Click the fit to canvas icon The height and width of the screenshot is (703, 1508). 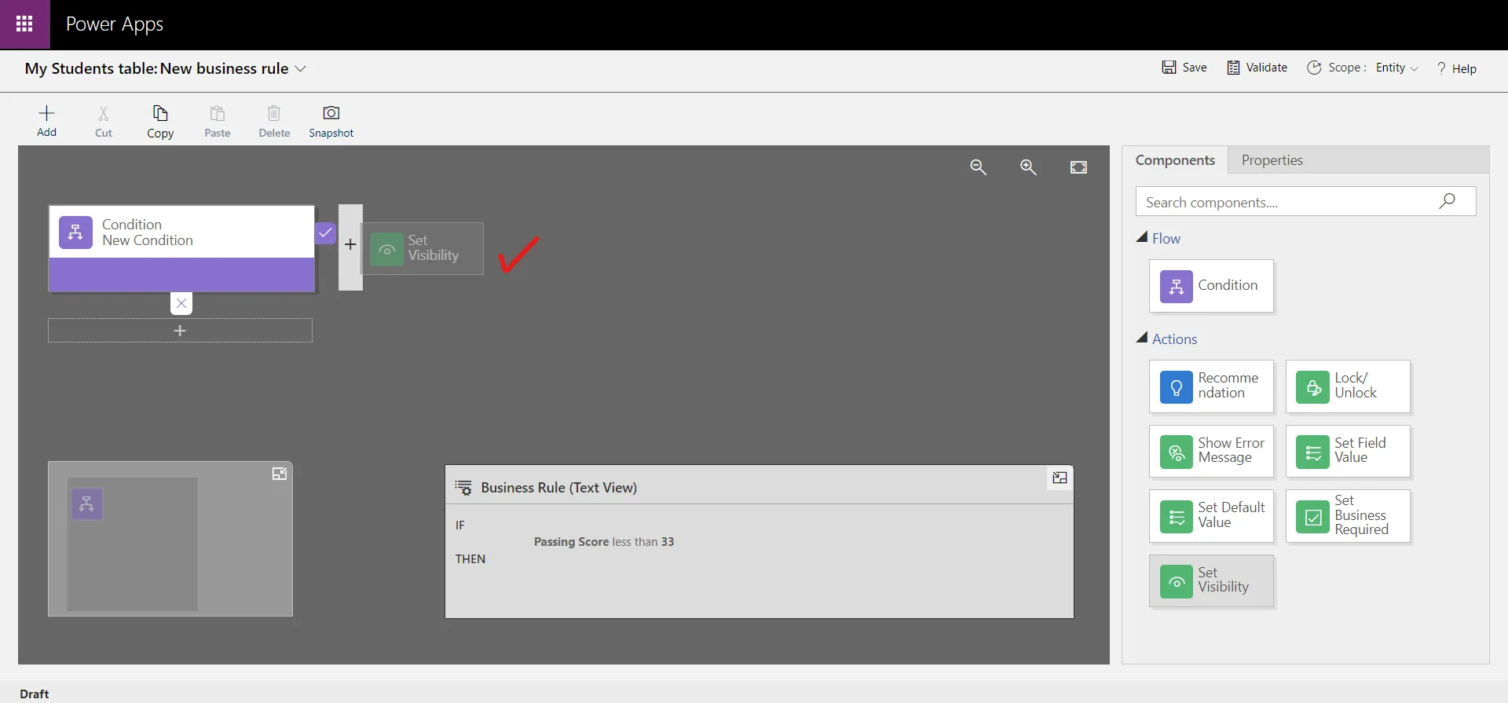click(x=1078, y=167)
